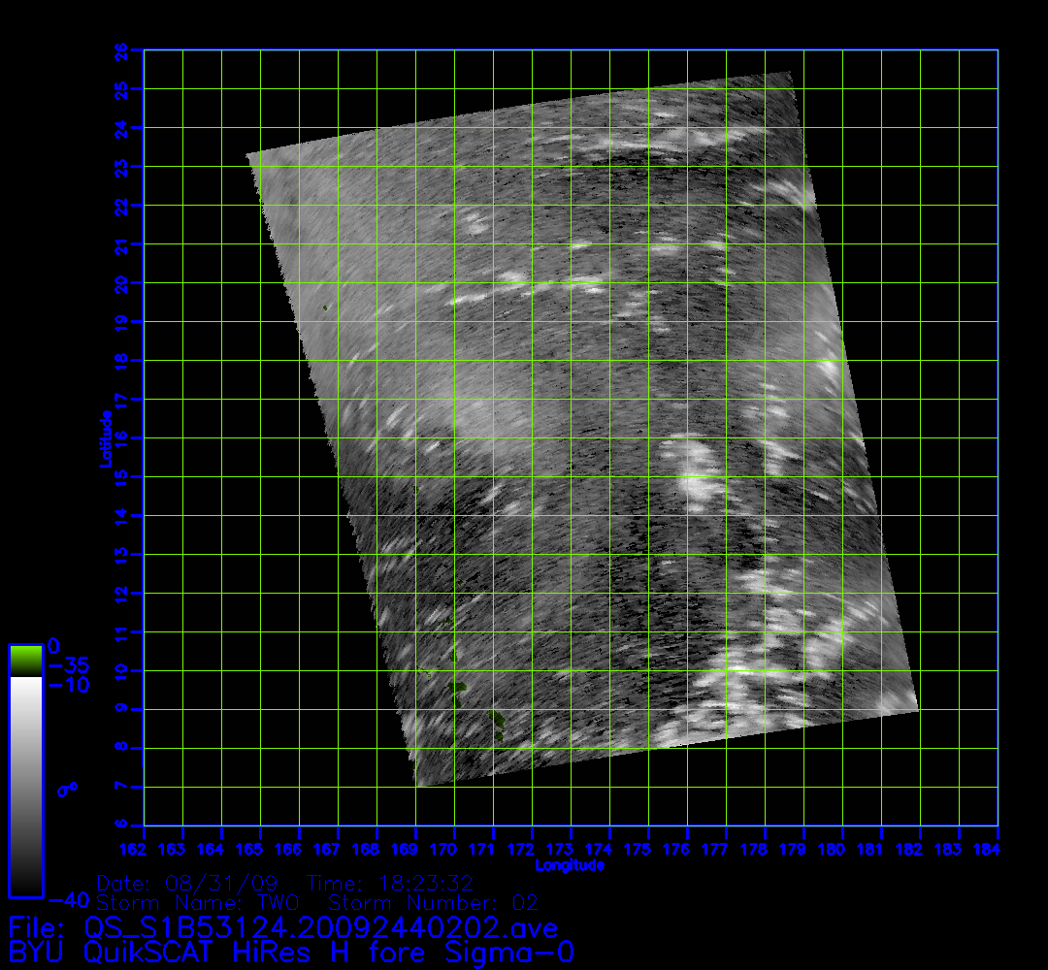Image resolution: width=1048 pixels, height=970 pixels.
Task: Click the file name QS_S1B53124.20092440202.ave
Action: pyautogui.click(x=320, y=928)
